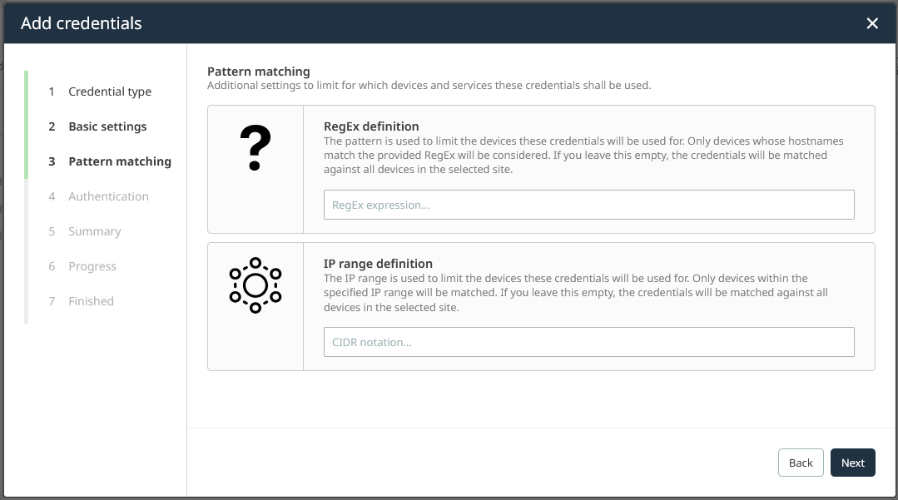Select the Finished step

pyautogui.click(x=91, y=301)
